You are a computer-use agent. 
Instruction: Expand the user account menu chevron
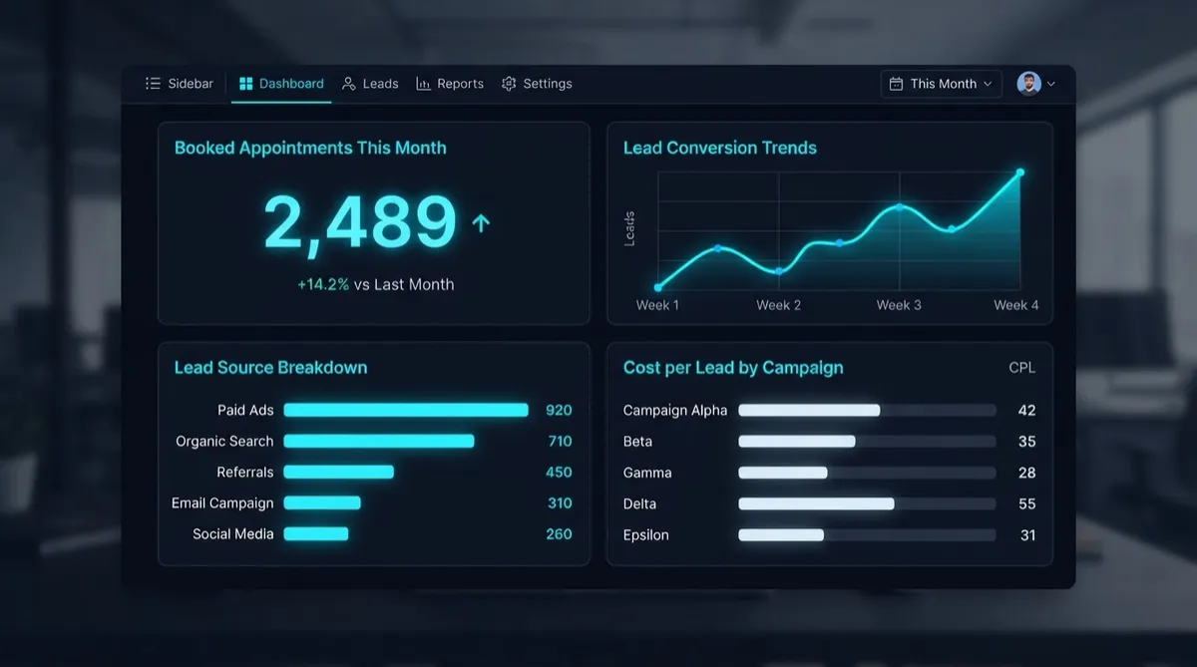(1050, 84)
